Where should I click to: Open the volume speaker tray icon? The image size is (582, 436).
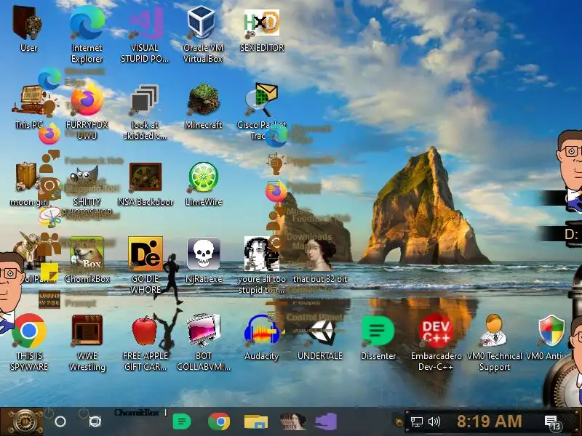click(x=434, y=421)
